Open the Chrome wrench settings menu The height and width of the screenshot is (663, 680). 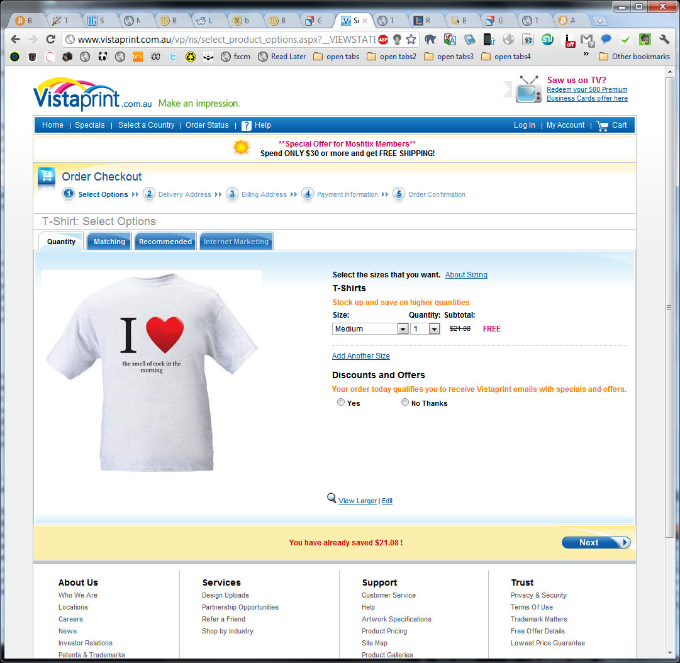664,39
